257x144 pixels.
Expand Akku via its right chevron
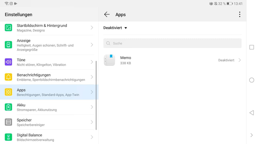point(92,107)
